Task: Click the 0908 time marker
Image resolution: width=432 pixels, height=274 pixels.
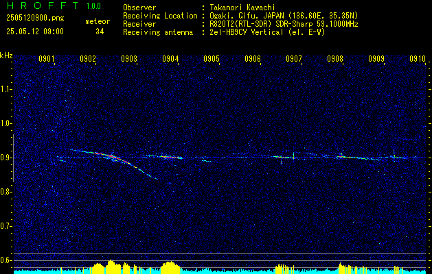Action: point(335,58)
